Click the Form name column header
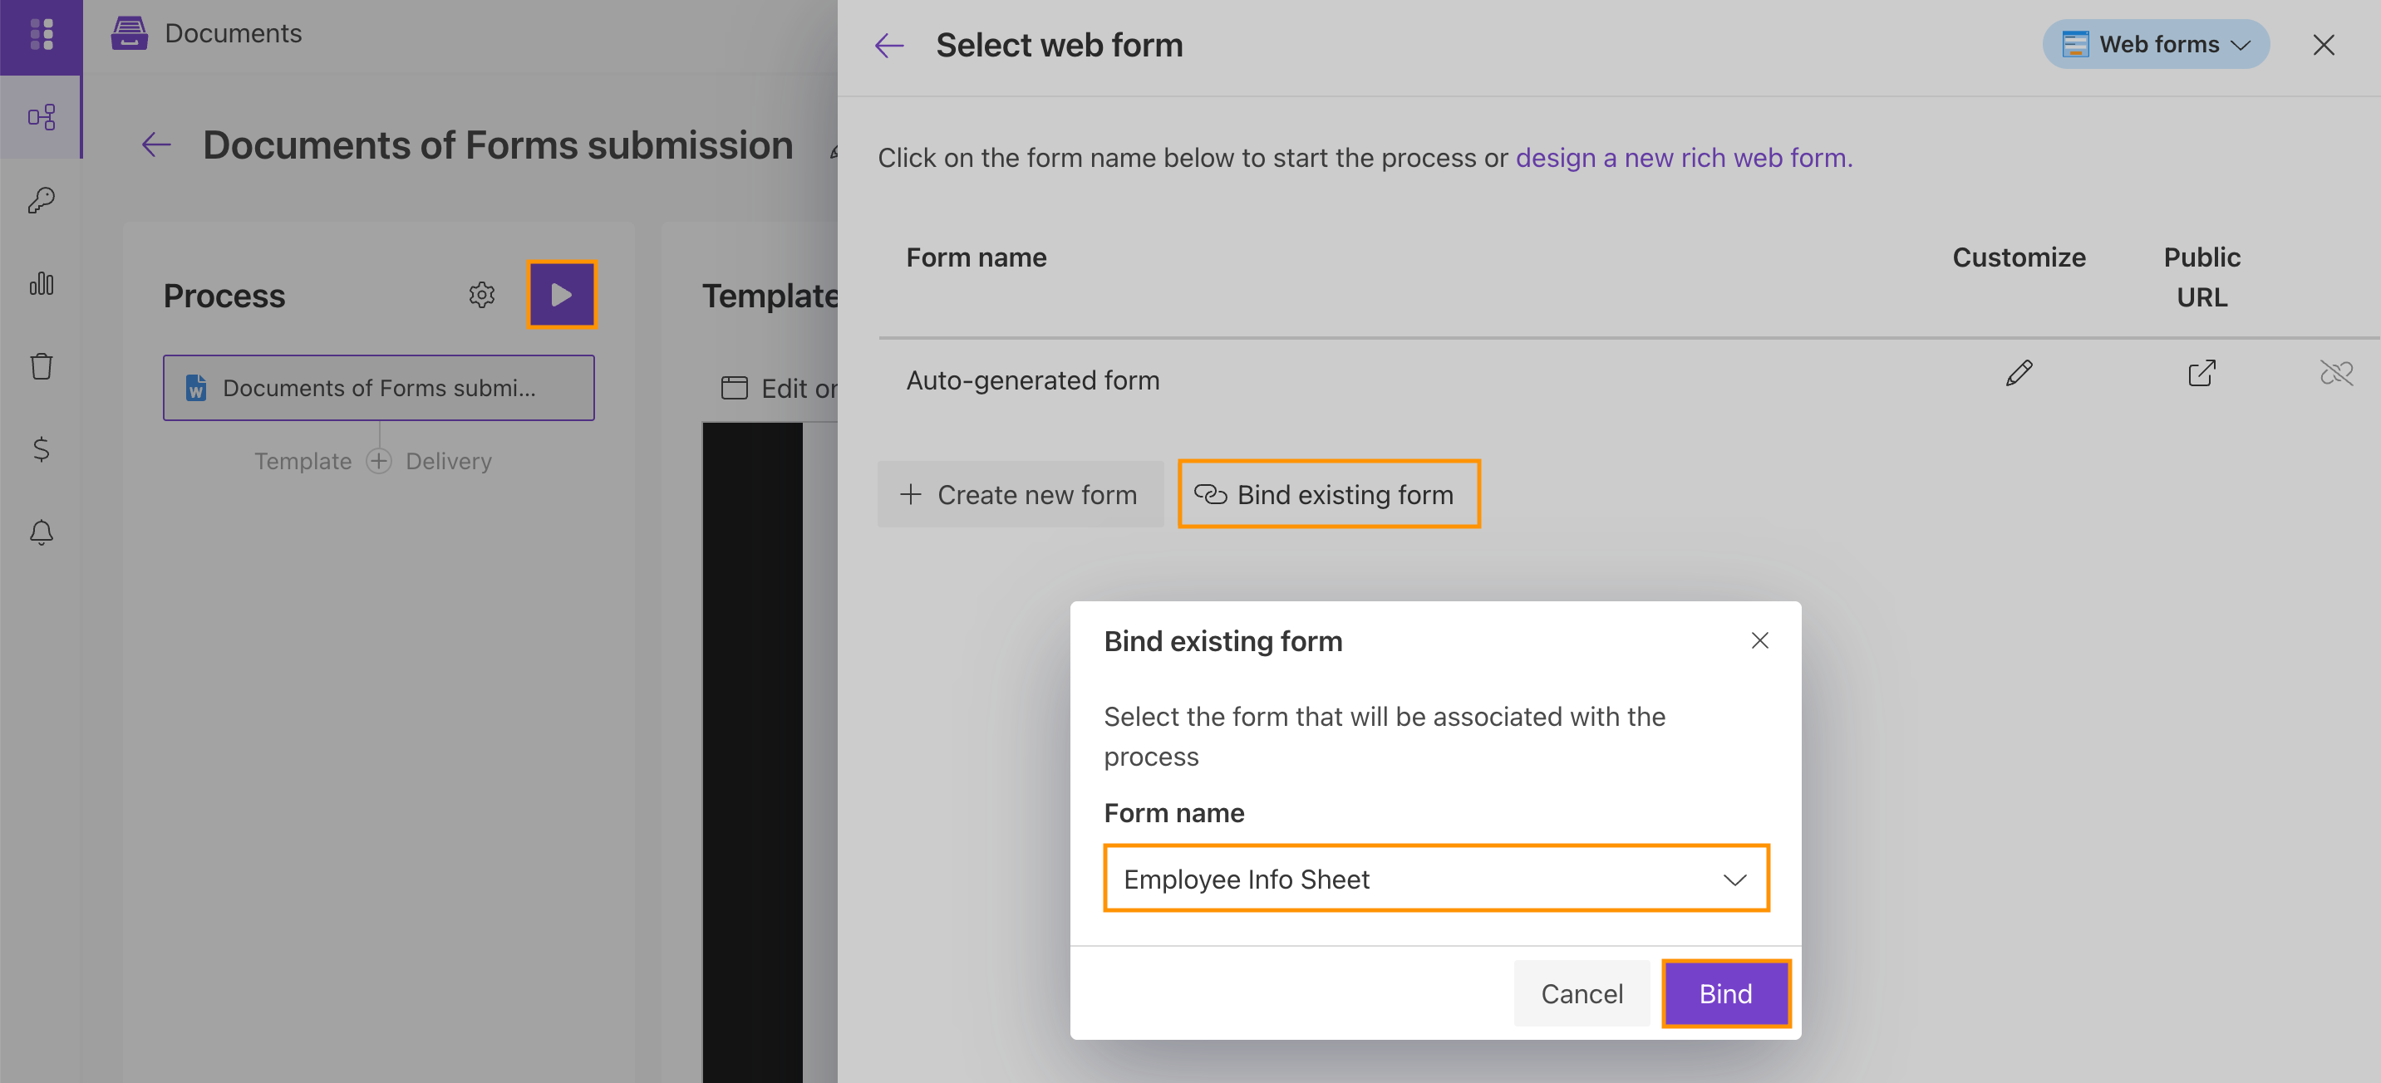 coord(976,257)
